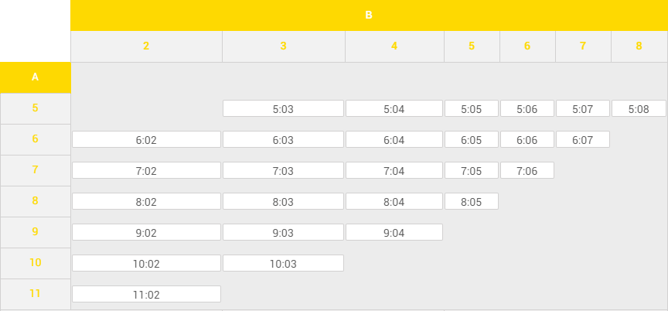Click the 5:03 cell
This screenshot has height=311, width=668.
pos(283,109)
